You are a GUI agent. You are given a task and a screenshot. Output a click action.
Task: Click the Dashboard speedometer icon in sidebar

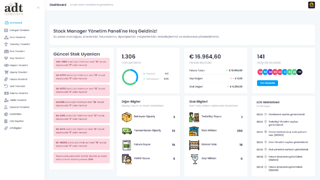pyautogui.click(x=6, y=23)
